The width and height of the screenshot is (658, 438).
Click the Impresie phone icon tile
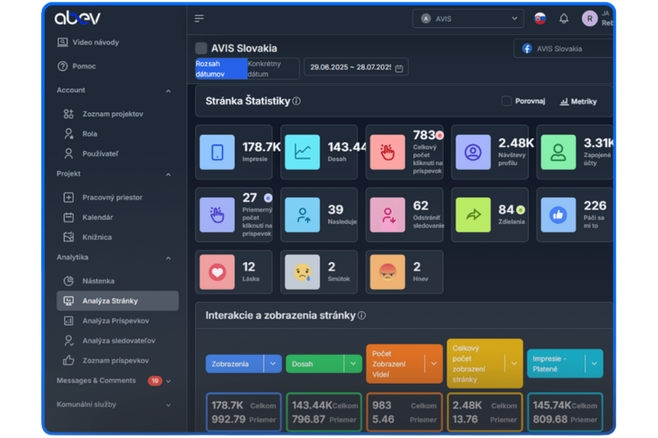pos(217,152)
